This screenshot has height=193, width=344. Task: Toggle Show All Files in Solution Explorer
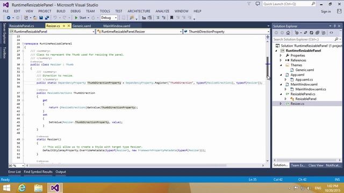[324, 33]
